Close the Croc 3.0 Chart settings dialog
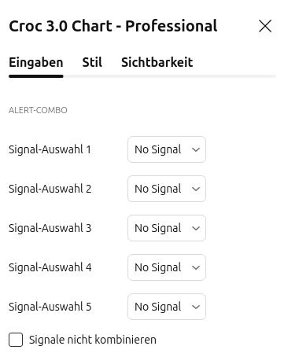 (x=265, y=26)
